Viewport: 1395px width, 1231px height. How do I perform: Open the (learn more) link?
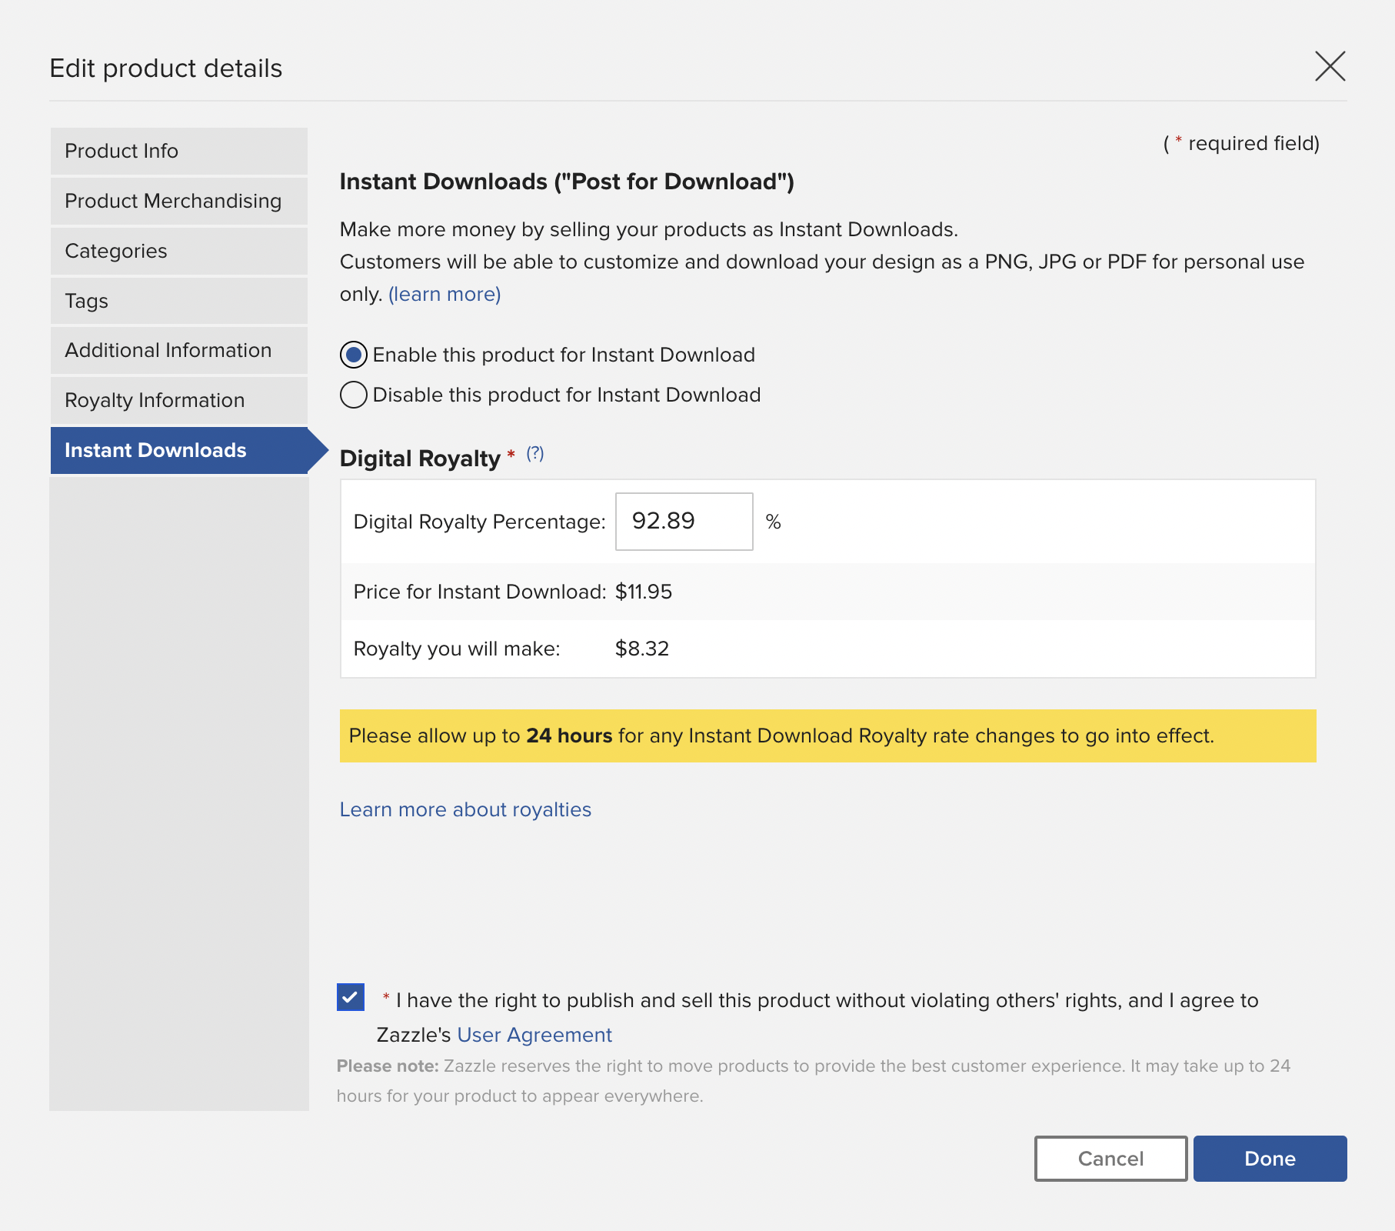[444, 295]
